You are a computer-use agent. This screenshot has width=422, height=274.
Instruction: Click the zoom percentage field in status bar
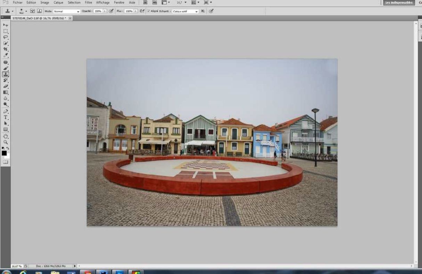16,266
